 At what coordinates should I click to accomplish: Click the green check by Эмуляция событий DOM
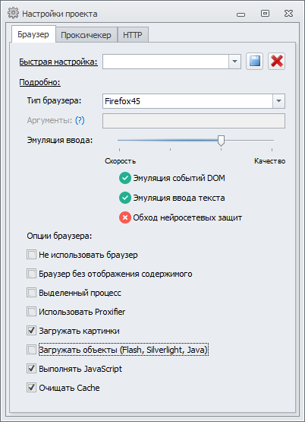click(125, 178)
